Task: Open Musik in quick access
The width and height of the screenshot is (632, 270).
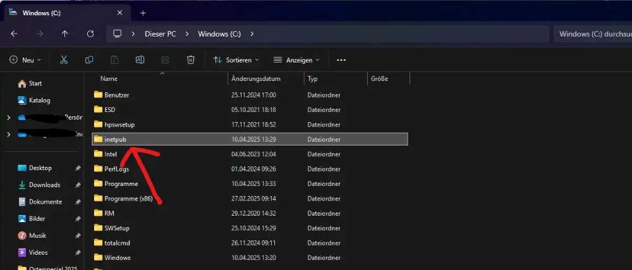Action: (x=32, y=235)
